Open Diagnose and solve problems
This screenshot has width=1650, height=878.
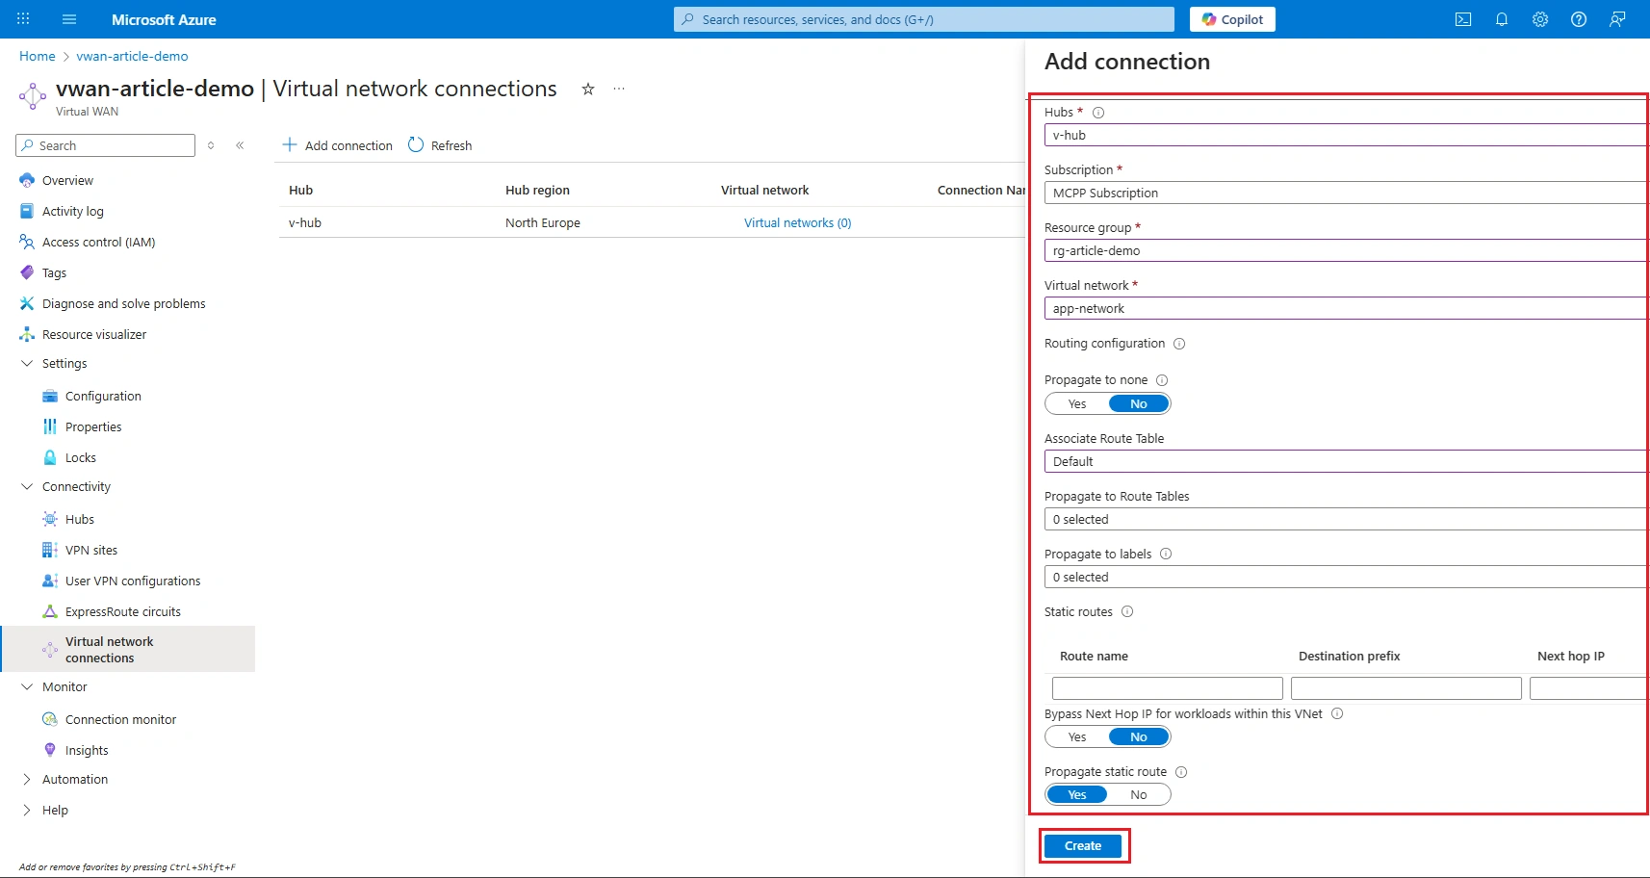[x=123, y=303]
